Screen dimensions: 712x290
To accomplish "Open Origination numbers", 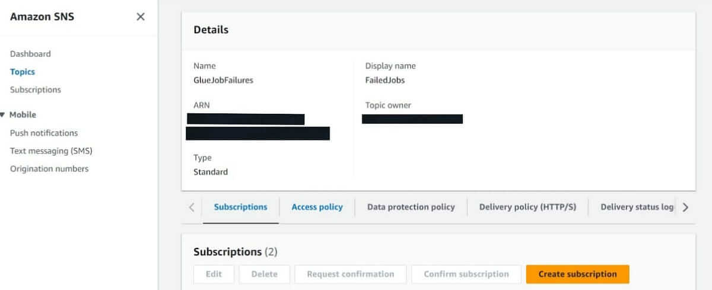I will point(49,168).
